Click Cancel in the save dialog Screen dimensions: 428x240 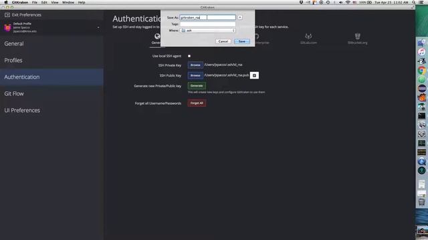[223, 41]
